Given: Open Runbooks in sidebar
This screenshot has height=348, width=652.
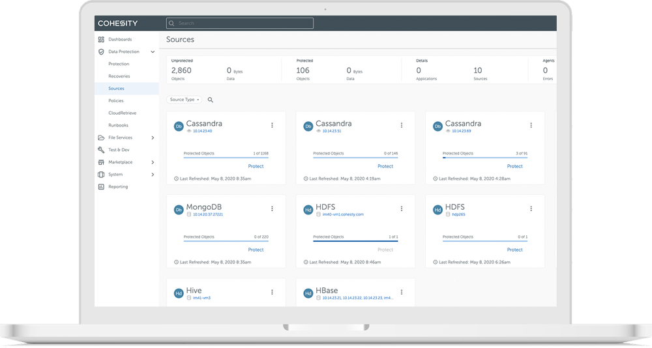Looking at the screenshot, I should tap(118, 126).
